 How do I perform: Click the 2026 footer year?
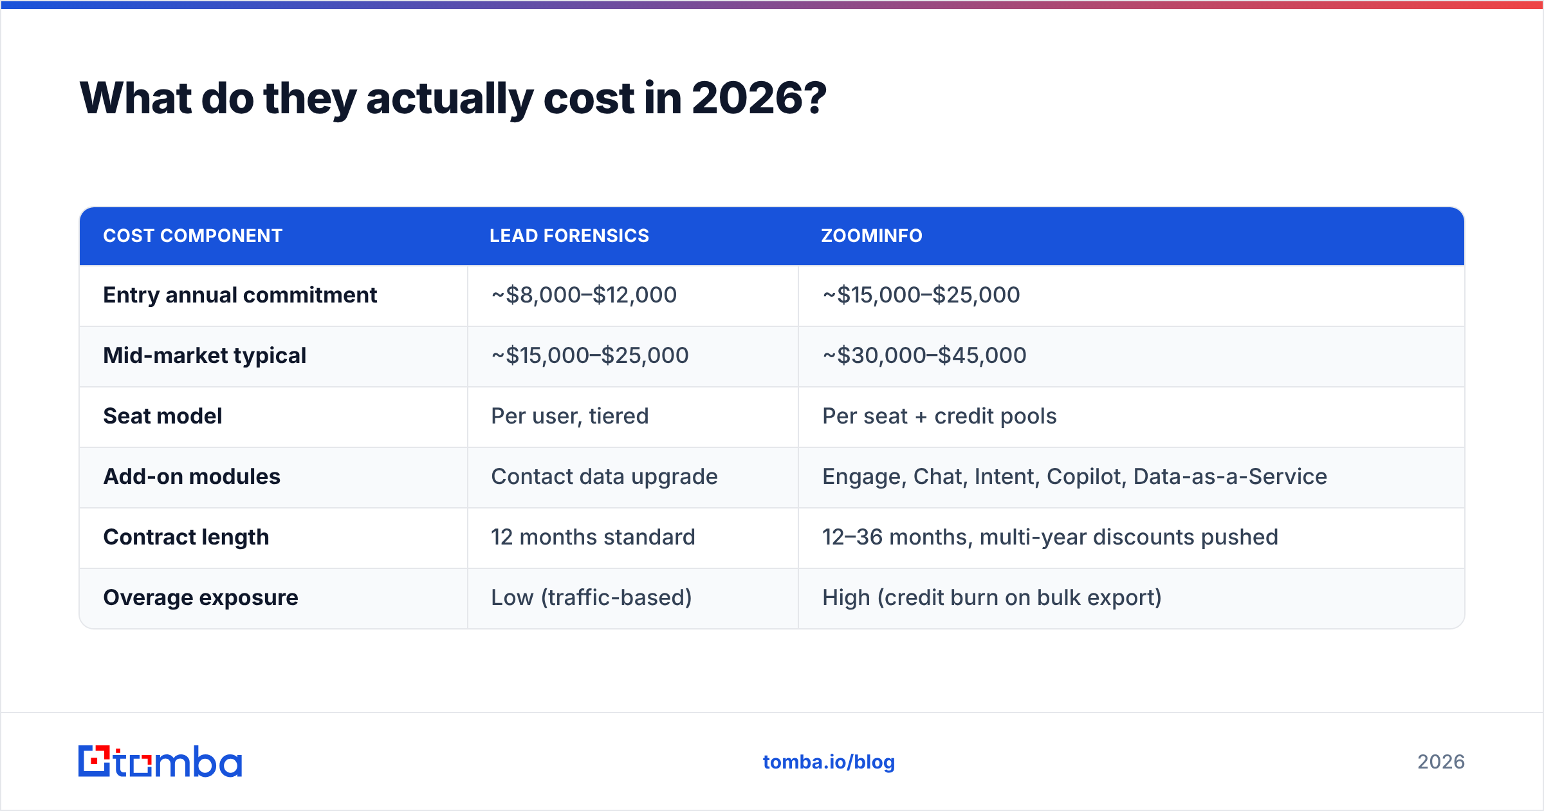[1441, 762]
